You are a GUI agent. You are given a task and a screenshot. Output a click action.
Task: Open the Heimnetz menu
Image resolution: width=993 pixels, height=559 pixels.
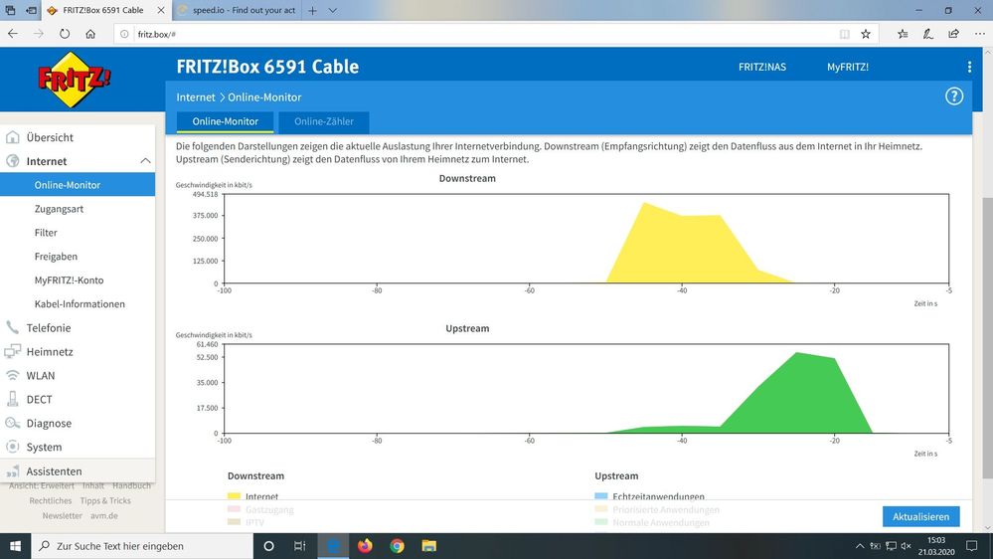point(50,352)
